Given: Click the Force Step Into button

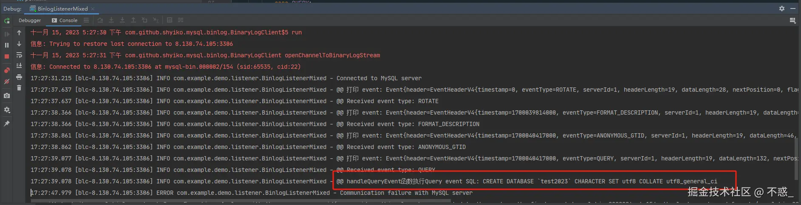Looking at the screenshot, I should (122, 20).
